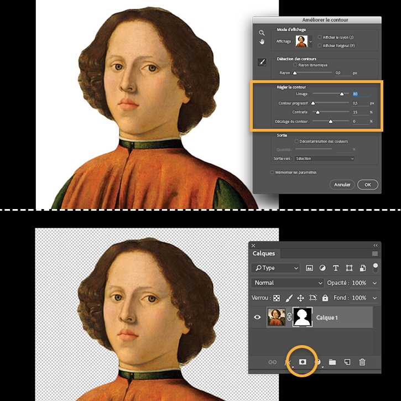Open the Fond slider arrow
The image size is (401, 401).
pyautogui.click(x=374, y=298)
